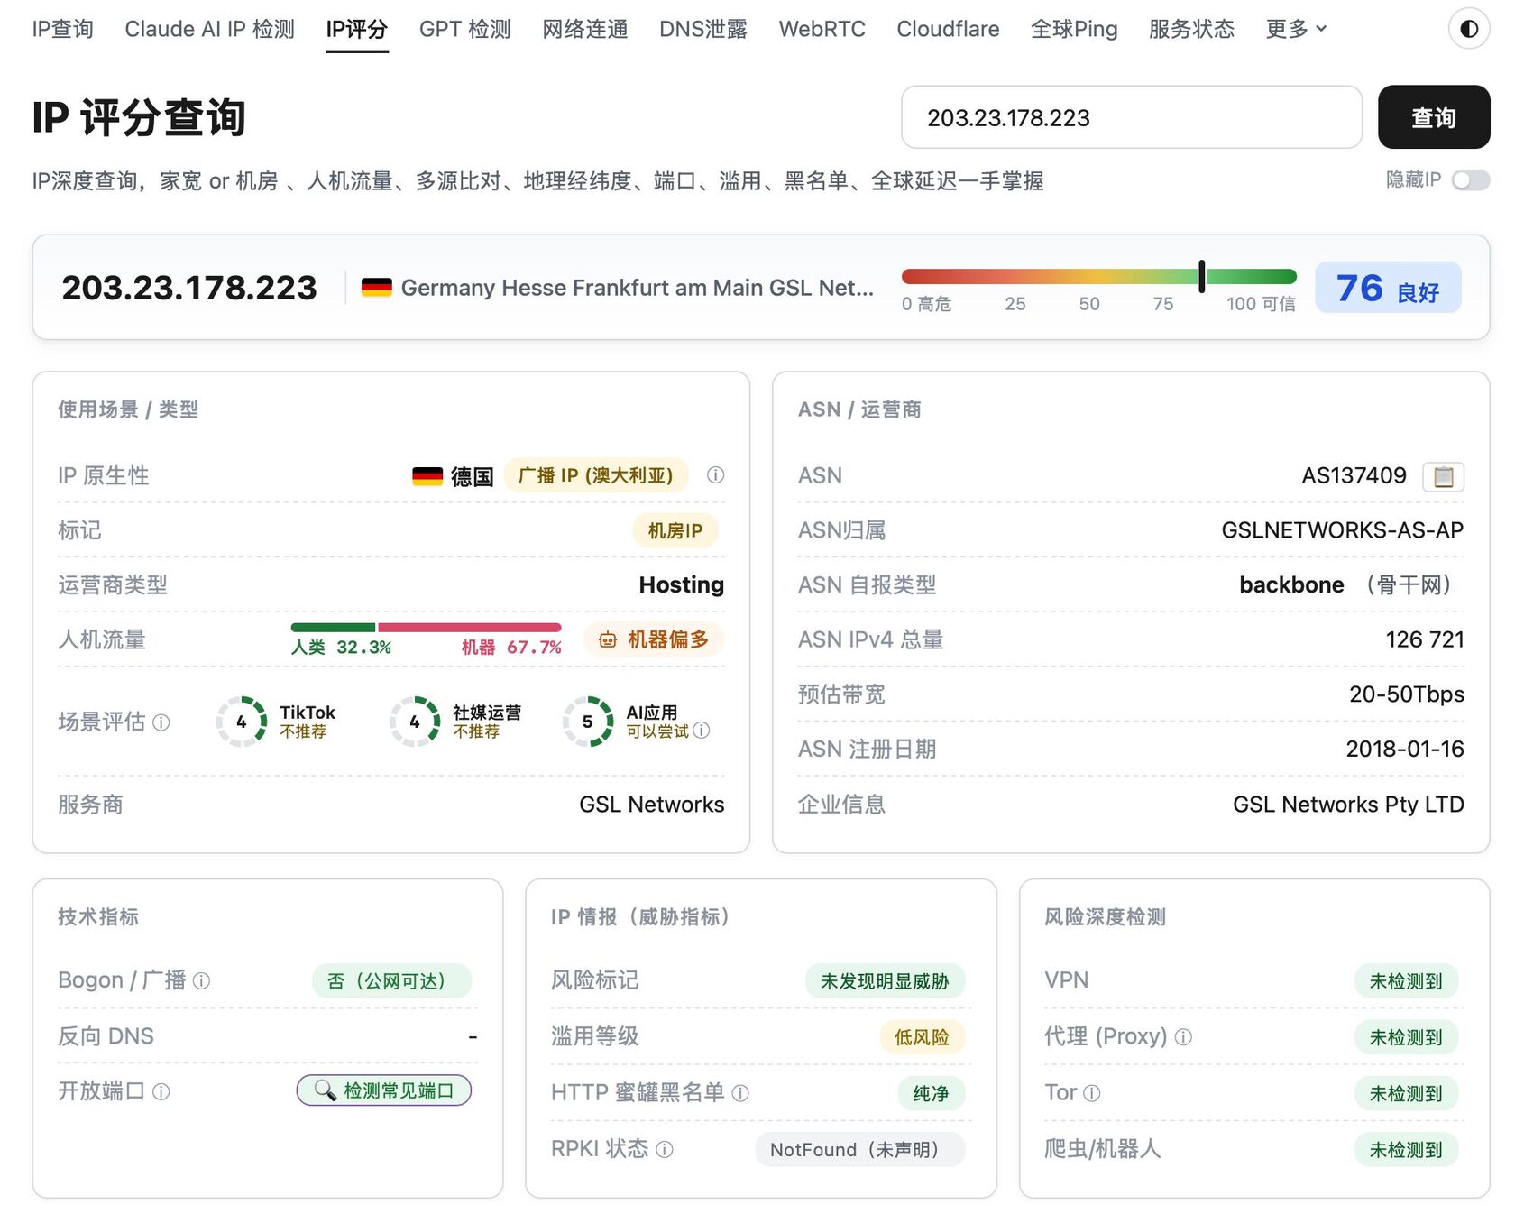Click the 查询 search button
Image resolution: width=1515 pixels, height=1214 pixels.
(x=1434, y=117)
